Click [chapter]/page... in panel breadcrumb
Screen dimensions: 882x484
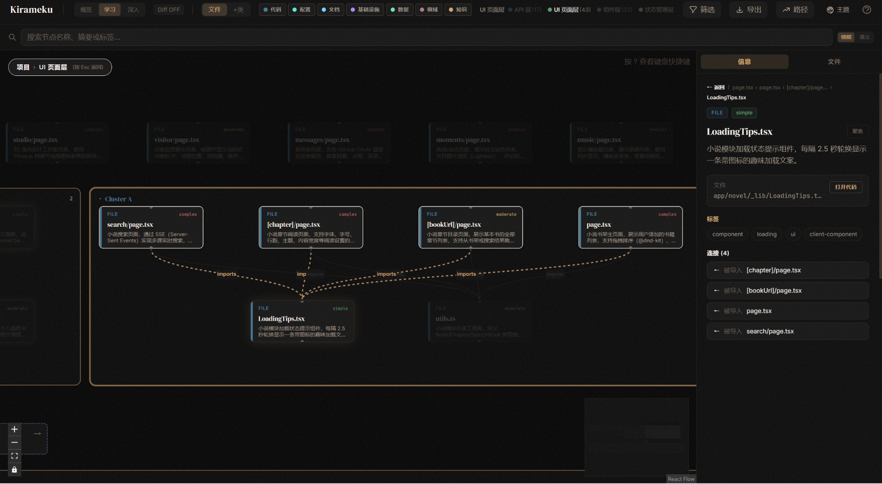807,88
